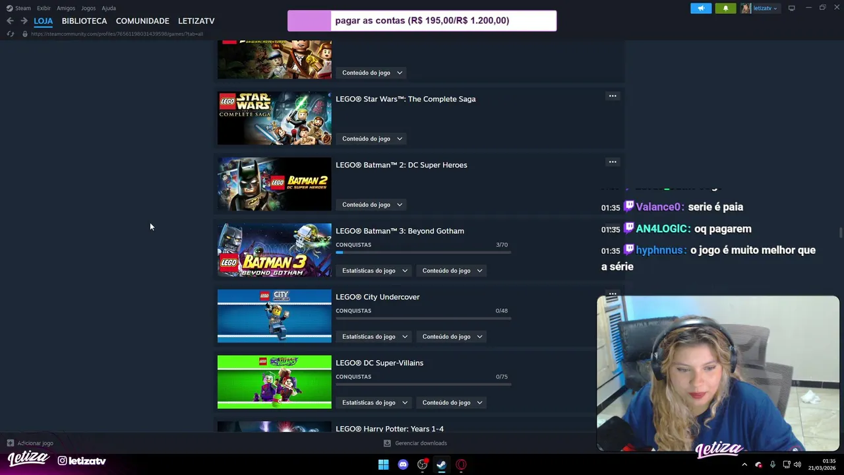Click the 3/70 achievements count
The width and height of the screenshot is (844, 475).
[x=502, y=245]
